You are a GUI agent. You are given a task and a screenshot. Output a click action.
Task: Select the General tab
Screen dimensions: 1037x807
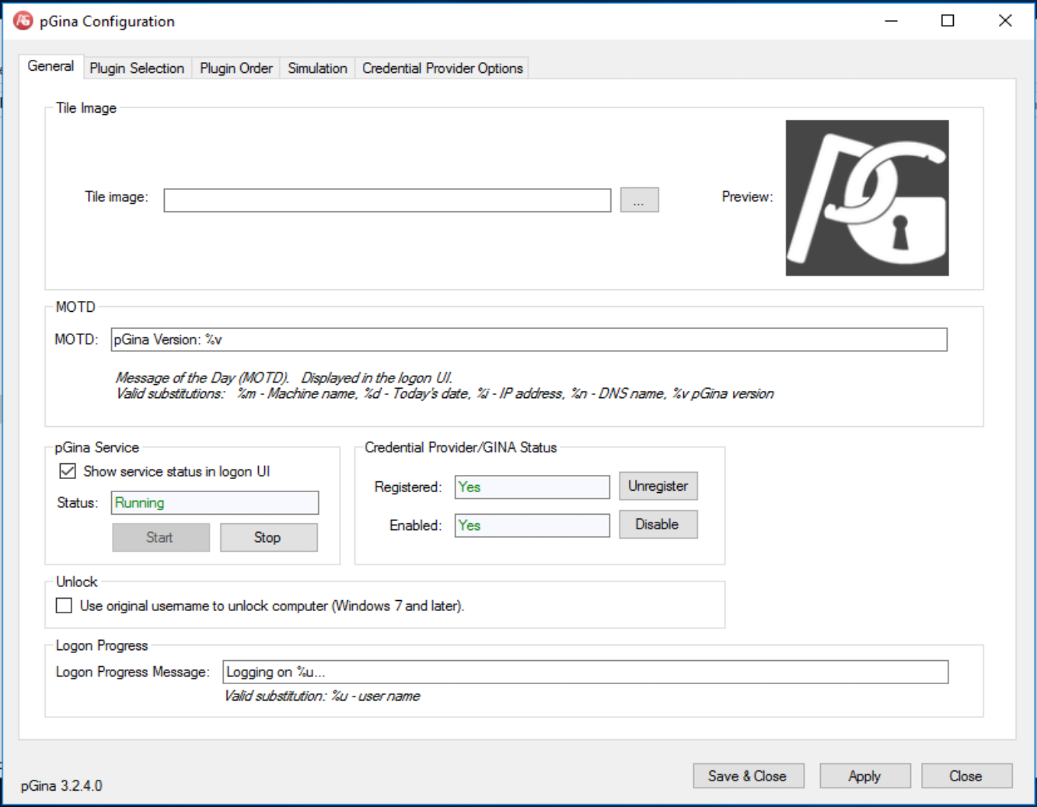[51, 67]
